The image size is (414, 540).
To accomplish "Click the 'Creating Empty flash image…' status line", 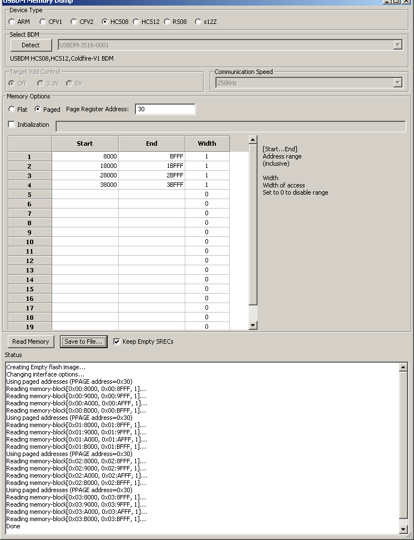I will [x=46, y=367].
